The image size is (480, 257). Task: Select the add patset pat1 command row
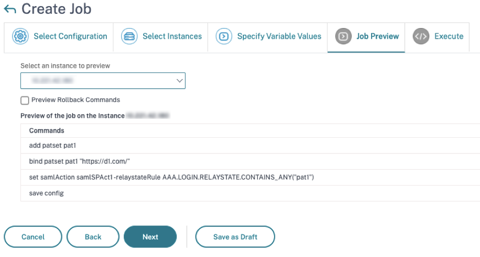(250, 146)
